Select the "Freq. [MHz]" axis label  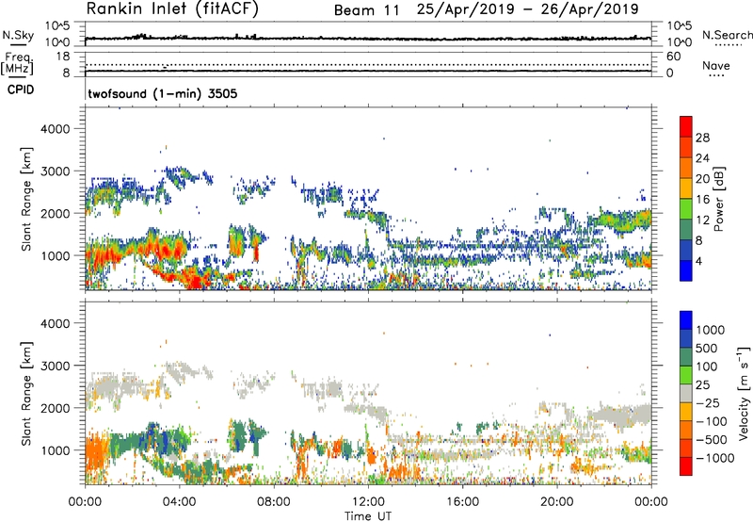pyautogui.click(x=18, y=64)
